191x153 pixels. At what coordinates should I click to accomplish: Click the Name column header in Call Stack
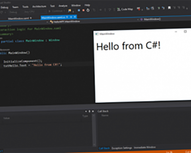click(x=105, y=116)
